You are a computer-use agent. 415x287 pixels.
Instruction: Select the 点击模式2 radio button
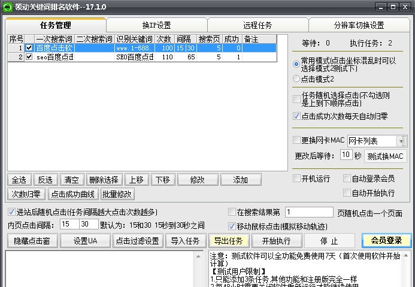coord(296,78)
